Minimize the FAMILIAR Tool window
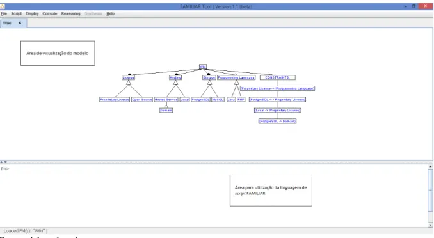 405,6
